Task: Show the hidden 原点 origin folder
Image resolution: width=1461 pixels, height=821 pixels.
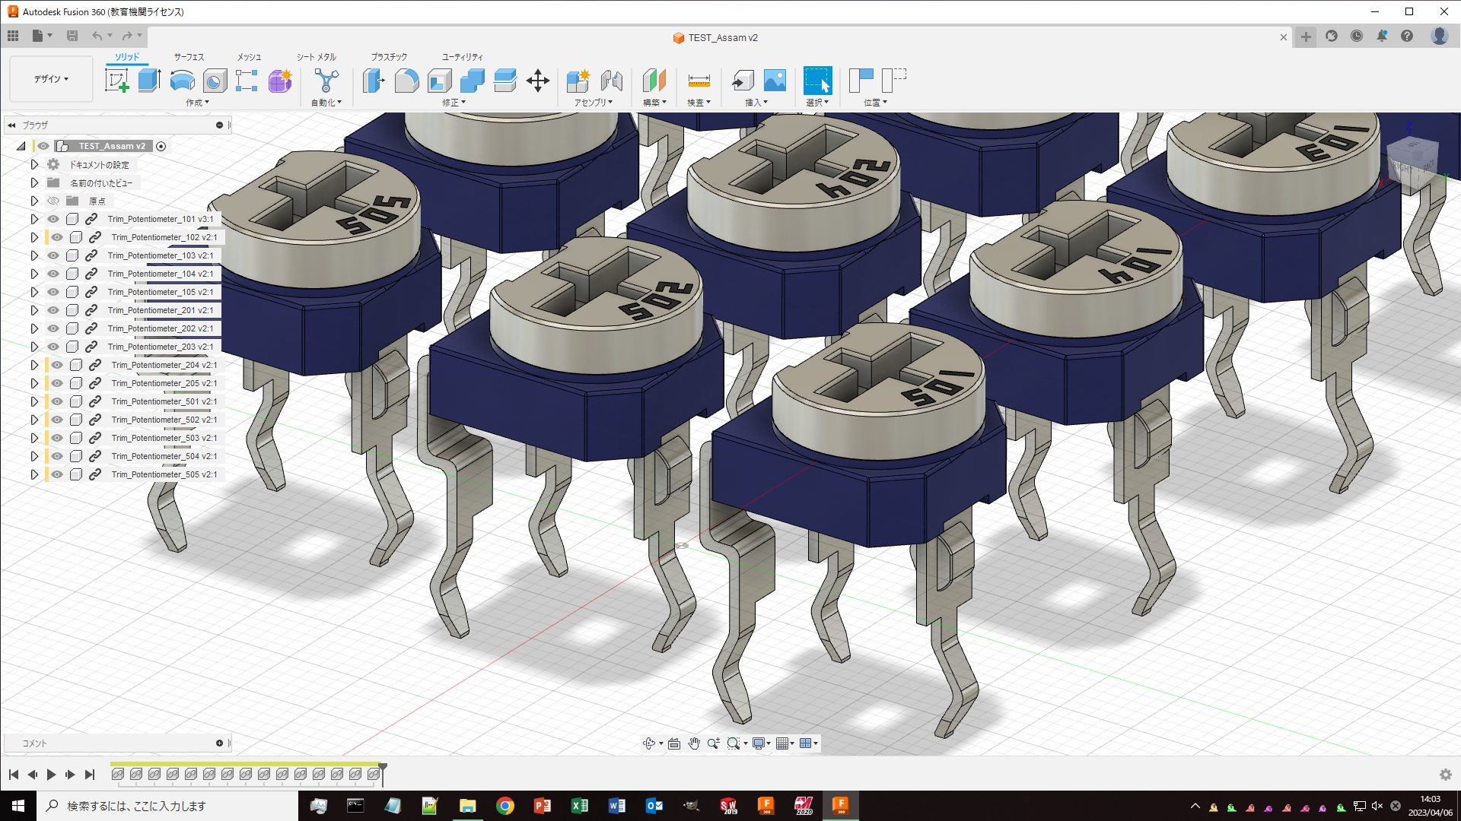Action: click(53, 201)
